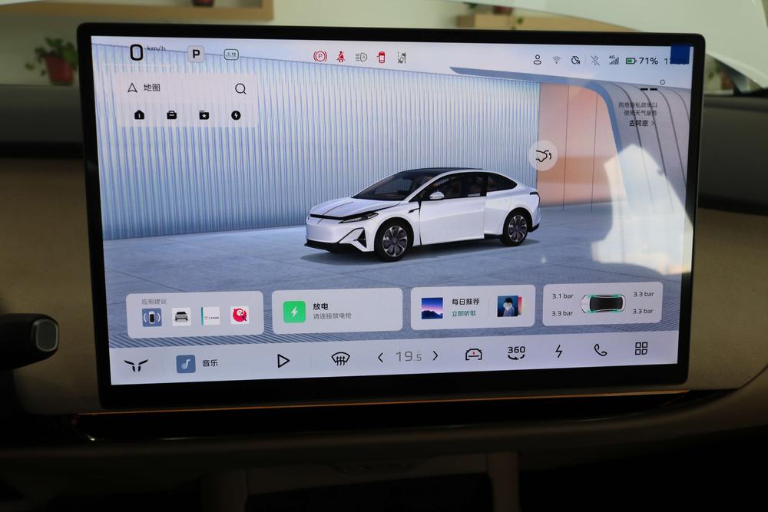Image resolution: width=768 pixels, height=512 pixels.
Task: Open the phone dialer
Action: (600, 349)
